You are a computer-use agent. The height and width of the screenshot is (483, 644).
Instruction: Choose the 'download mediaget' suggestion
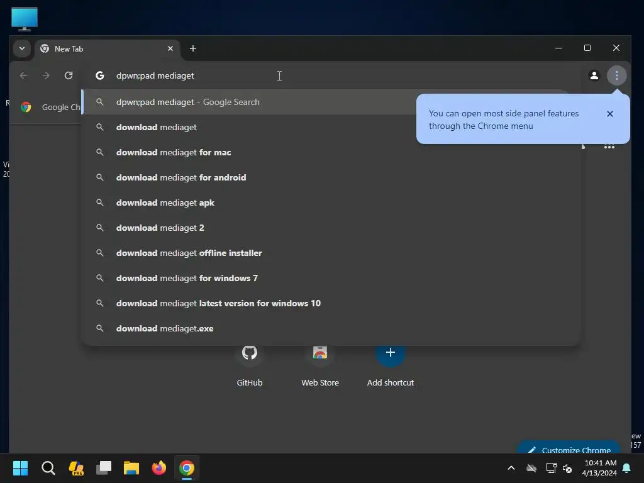click(331, 127)
